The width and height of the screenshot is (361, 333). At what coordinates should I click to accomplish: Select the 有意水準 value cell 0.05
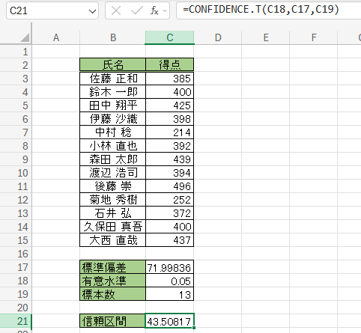pos(169,281)
